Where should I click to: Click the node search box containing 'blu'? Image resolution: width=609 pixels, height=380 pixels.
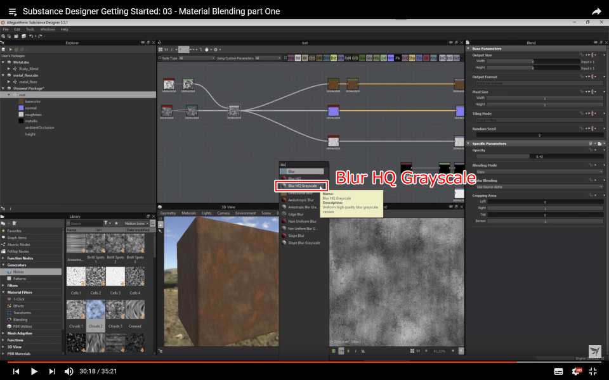tap(303, 165)
